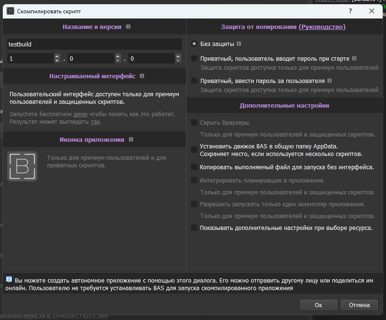The width and height of the screenshot is (386, 320).
Task: Open the демо link
Action: point(80,114)
